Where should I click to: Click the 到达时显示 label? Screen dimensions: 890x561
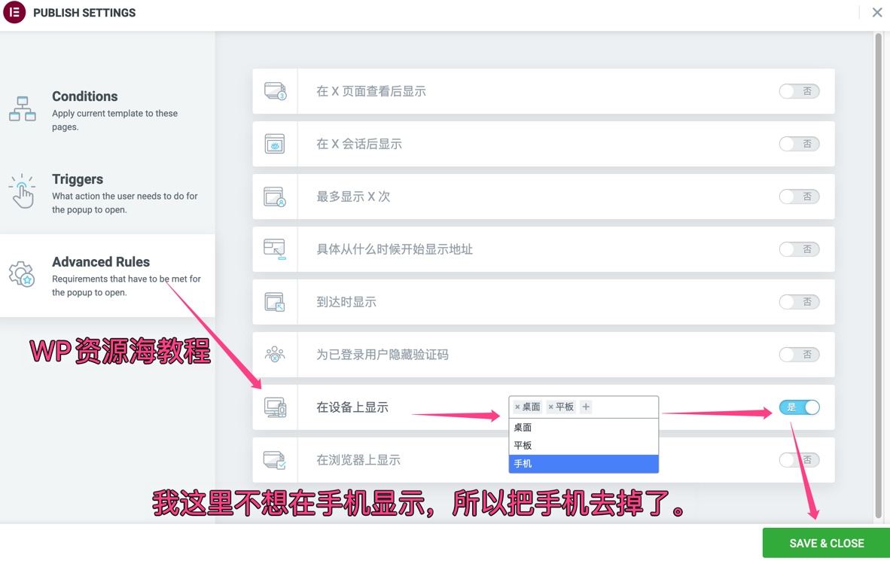(346, 303)
